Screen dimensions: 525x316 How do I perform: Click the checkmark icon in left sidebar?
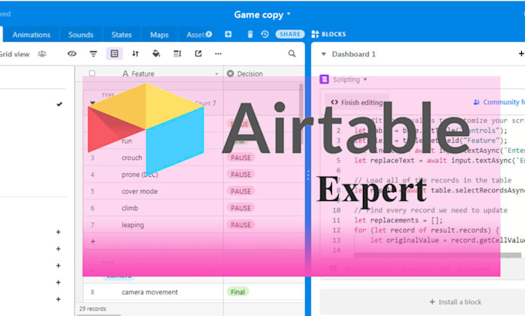[x=59, y=104]
